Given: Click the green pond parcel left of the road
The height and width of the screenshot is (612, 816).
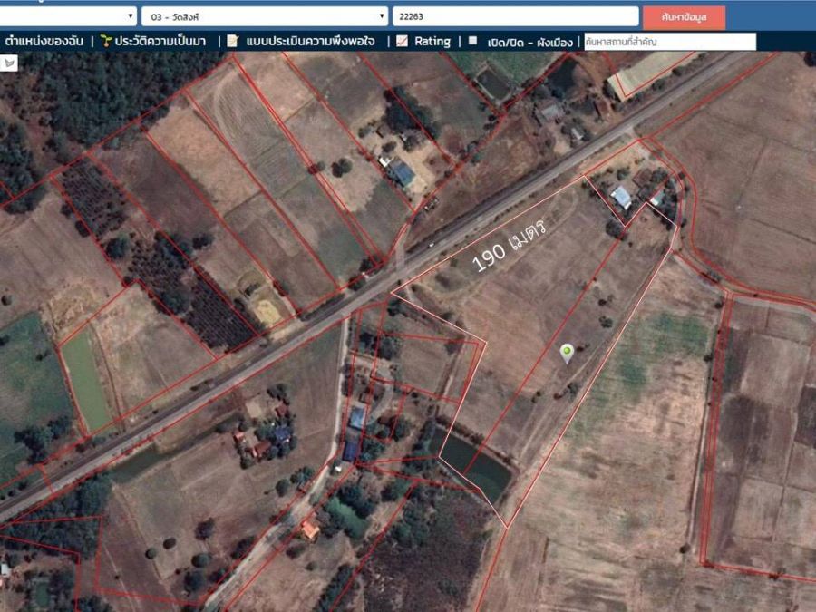Looking at the screenshot, I should (x=86, y=381).
